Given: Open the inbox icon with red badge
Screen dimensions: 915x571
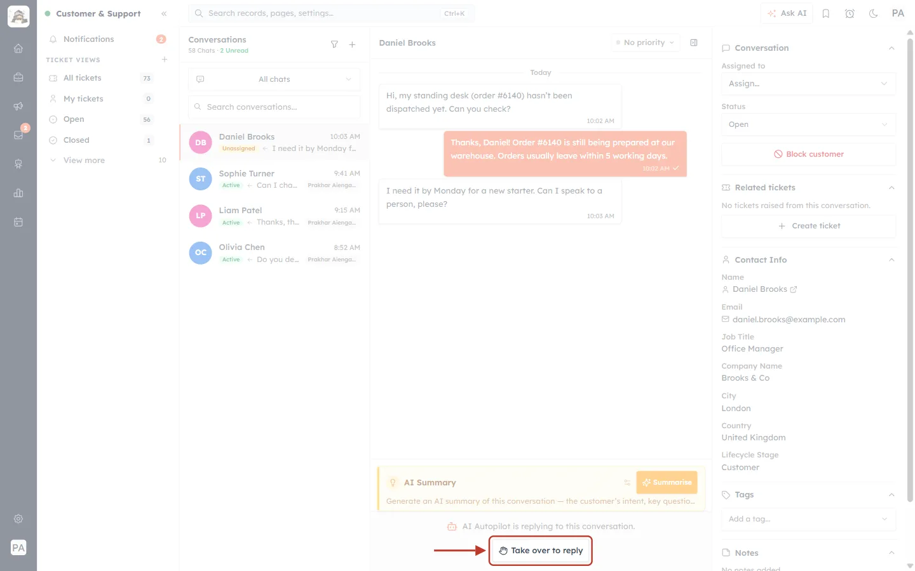Looking at the screenshot, I should coord(18,135).
